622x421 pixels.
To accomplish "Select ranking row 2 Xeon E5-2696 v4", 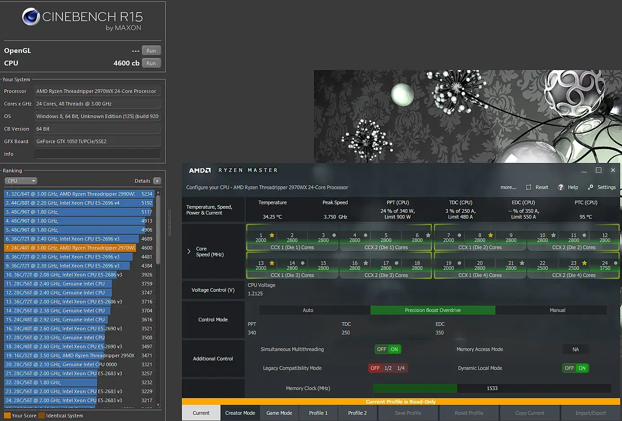I will click(79, 203).
